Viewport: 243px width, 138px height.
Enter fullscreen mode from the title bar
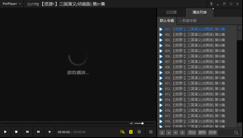[x=231, y=4]
